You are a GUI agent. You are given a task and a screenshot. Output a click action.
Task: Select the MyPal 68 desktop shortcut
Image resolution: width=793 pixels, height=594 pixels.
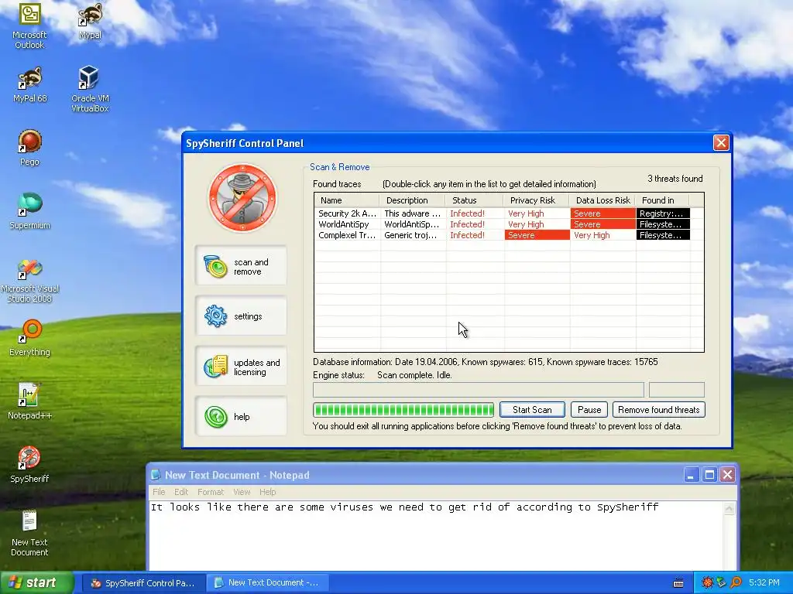tap(30, 85)
